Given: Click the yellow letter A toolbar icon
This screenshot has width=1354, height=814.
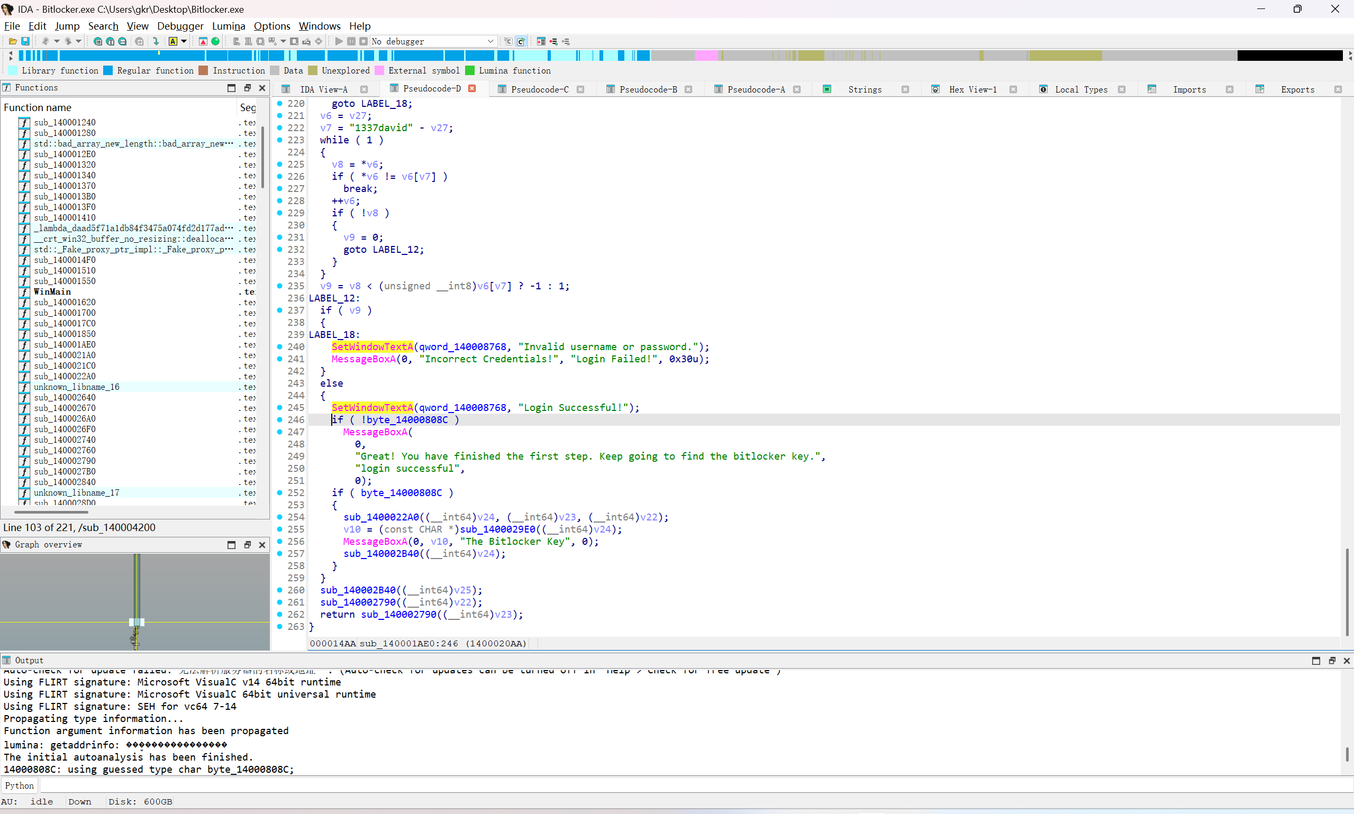Looking at the screenshot, I should point(173,41).
